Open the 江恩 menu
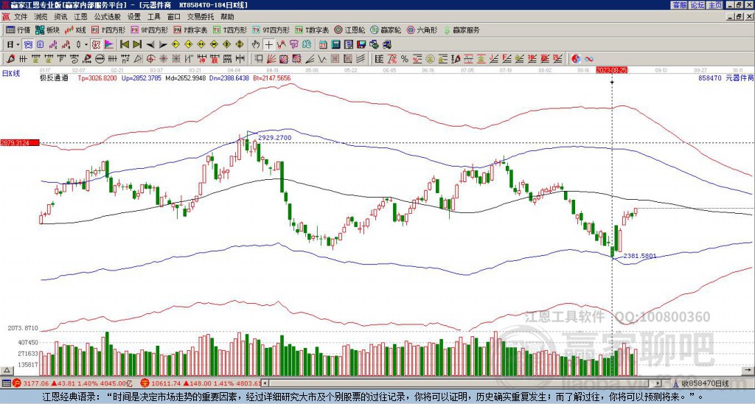This screenshot has width=755, height=404. (x=80, y=17)
